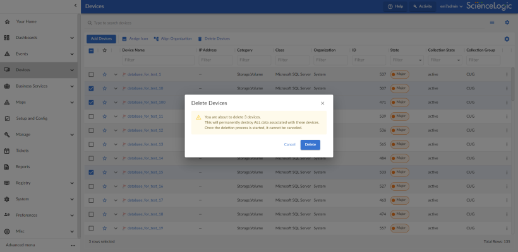Click the Add Devices button
The height and width of the screenshot is (252, 518).
coord(101,39)
